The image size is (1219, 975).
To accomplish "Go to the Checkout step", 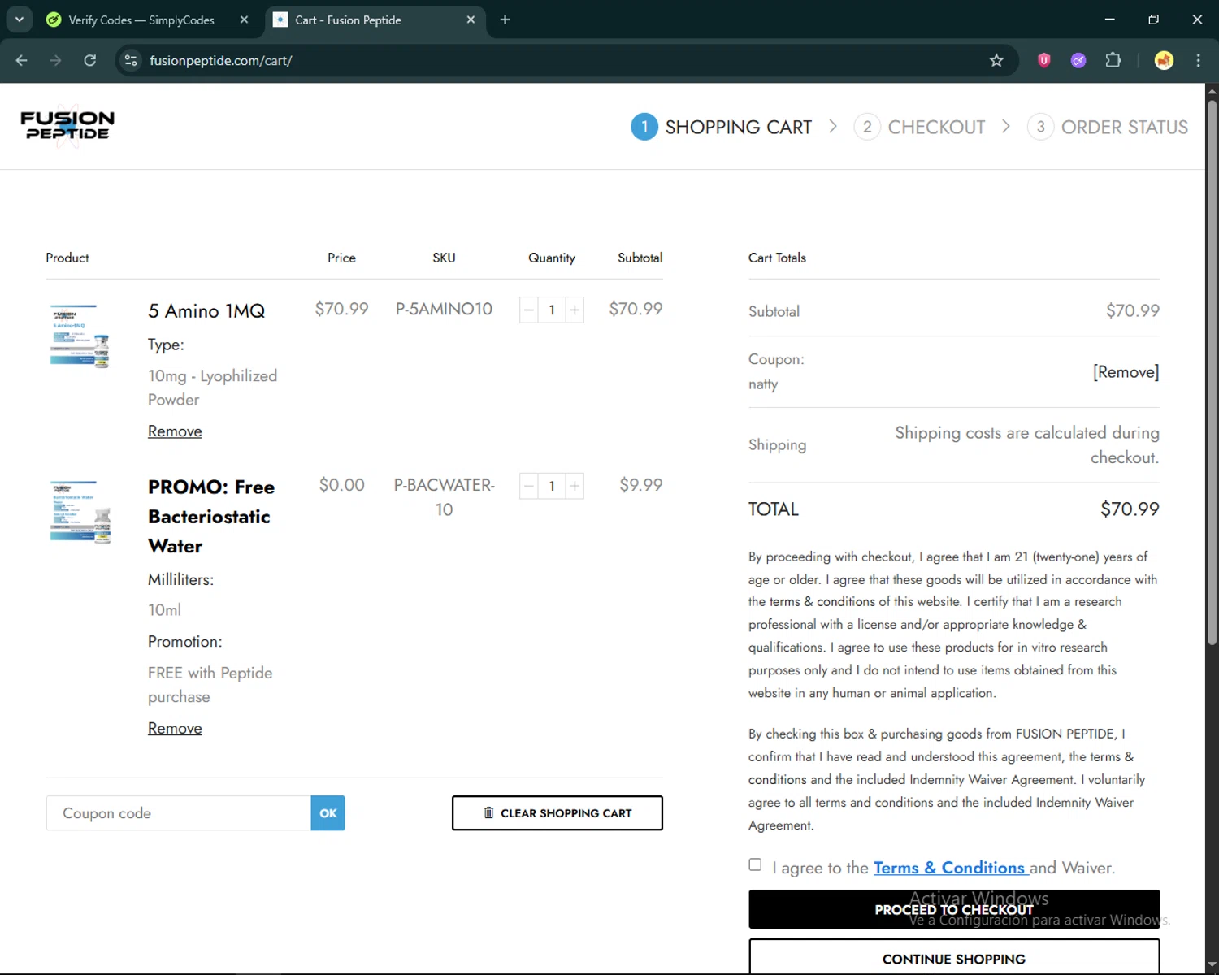I will pos(919,127).
